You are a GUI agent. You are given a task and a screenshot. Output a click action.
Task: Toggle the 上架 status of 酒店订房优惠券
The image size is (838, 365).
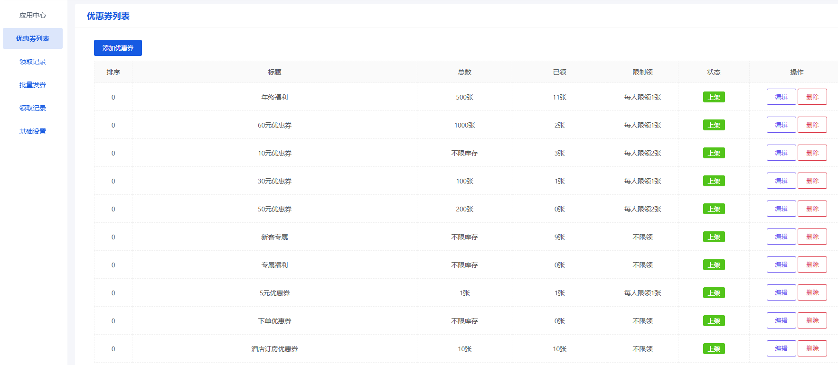(x=714, y=349)
